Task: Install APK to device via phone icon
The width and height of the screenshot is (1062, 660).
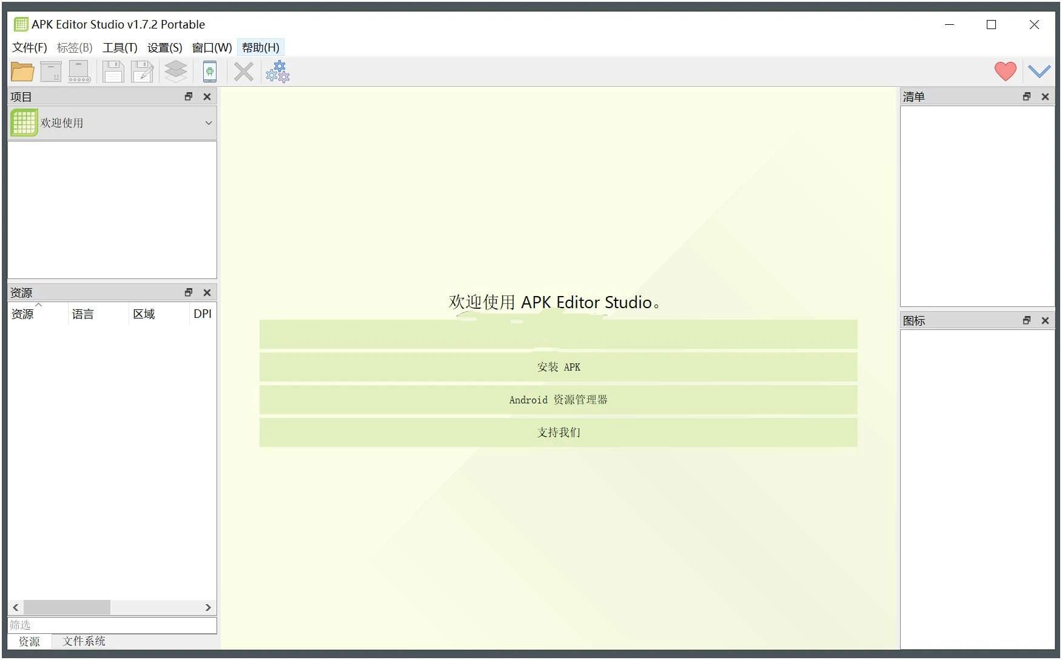Action: [x=209, y=71]
